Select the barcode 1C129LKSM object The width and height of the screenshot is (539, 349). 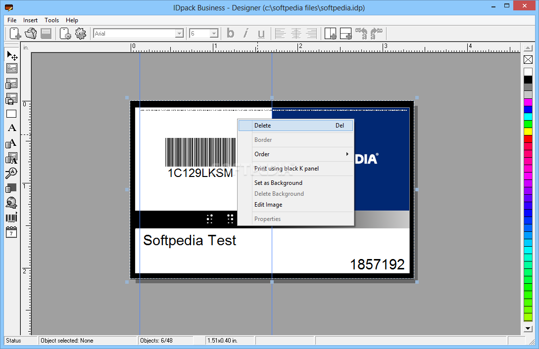point(200,158)
